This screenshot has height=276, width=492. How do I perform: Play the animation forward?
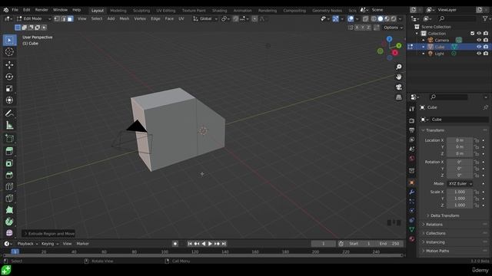(210, 244)
